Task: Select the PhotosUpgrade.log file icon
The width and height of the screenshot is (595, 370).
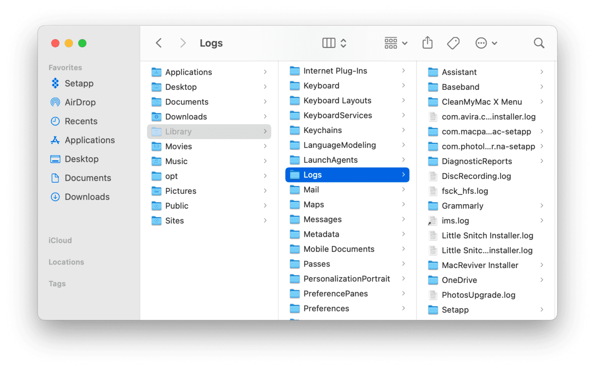Action: point(433,295)
